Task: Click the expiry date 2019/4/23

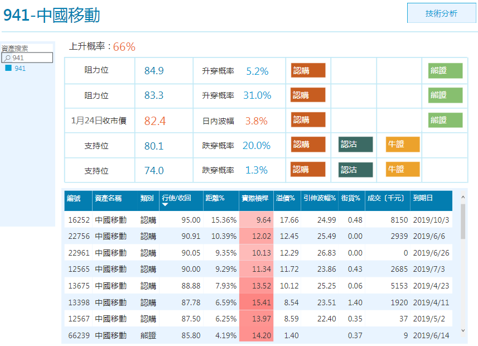Action: (431, 286)
